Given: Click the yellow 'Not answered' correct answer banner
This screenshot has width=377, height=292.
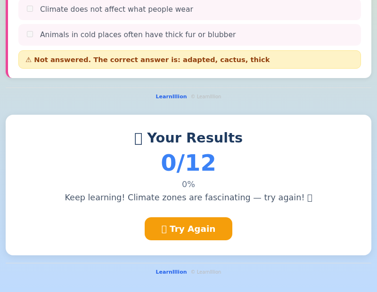Looking at the screenshot, I should coord(189,60).
